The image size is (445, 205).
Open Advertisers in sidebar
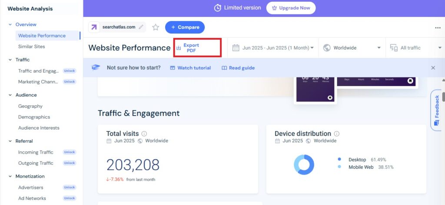[31, 187]
